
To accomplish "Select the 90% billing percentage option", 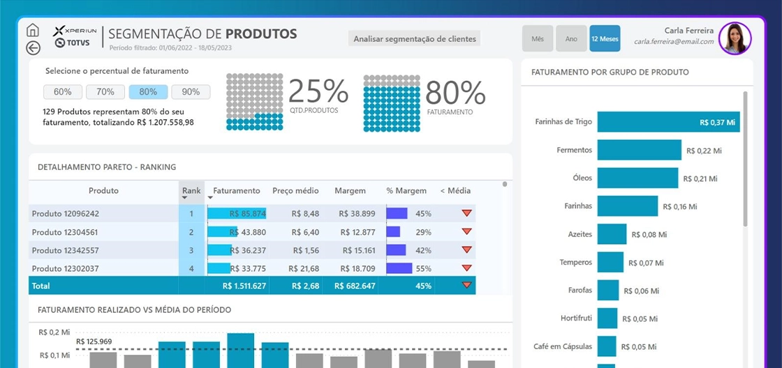I will coord(191,91).
